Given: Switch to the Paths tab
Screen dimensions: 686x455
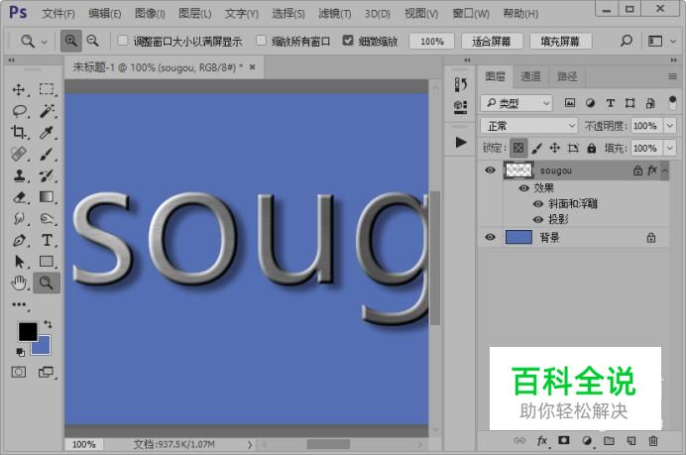Looking at the screenshot, I should click(x=567, y=76).
